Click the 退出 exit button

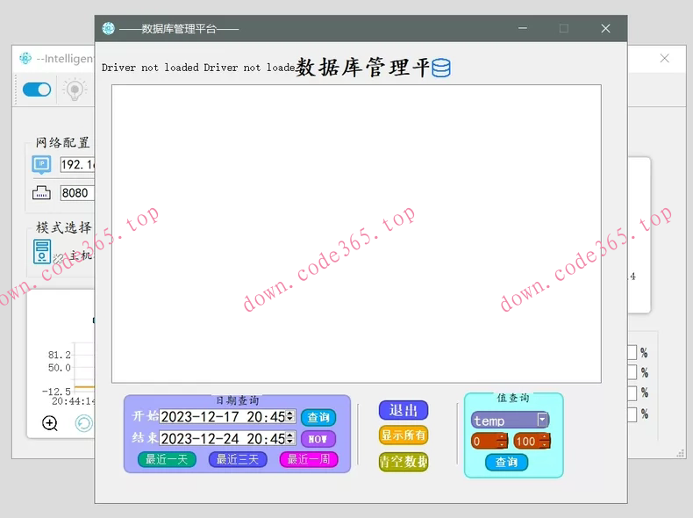pyautogui.click(x=404, y=410)
